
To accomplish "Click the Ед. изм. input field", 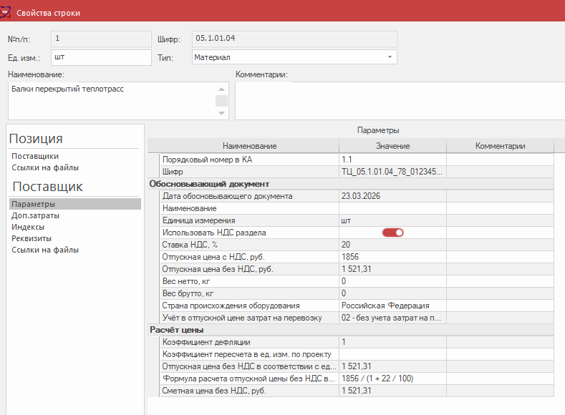I will click(100, 57).
